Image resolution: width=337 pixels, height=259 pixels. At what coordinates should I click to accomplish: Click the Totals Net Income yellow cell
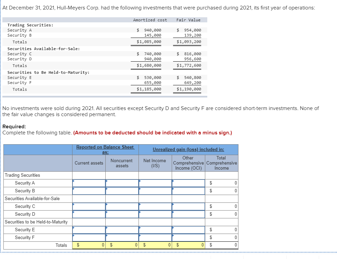(x=155, y=245)
